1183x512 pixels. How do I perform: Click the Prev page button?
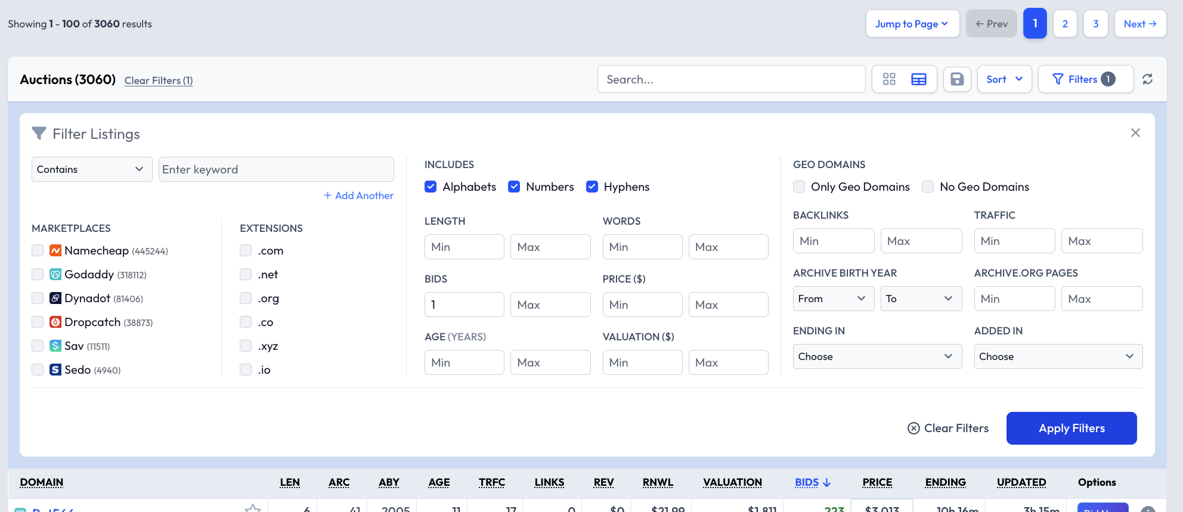point(992,24)
